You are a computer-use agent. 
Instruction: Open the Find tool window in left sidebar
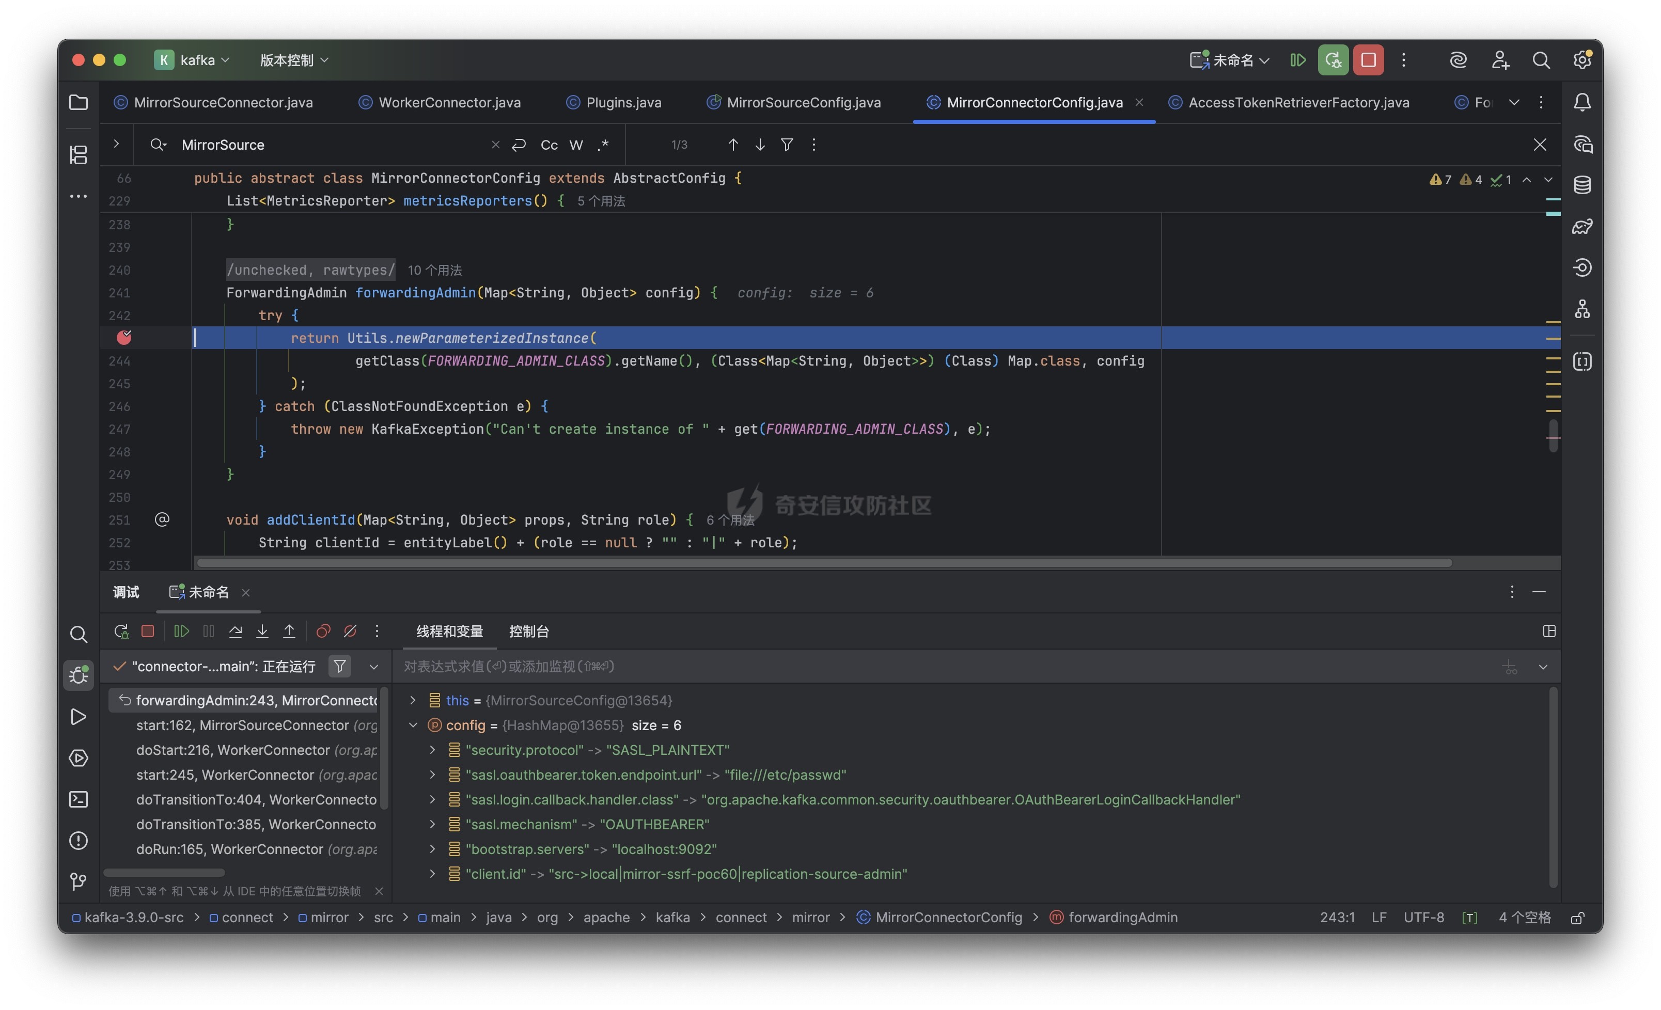coord(78,634)
